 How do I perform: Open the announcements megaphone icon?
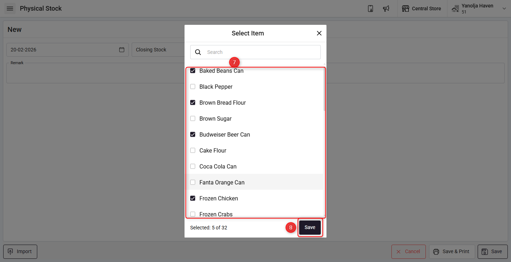pyautogui.click(x=386, y=9)
